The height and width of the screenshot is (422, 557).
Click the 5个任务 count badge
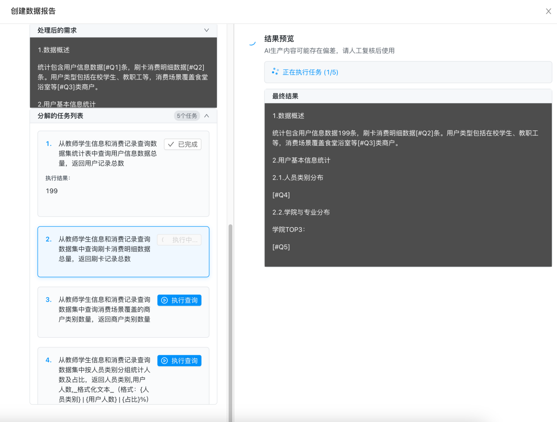[187, 116]
